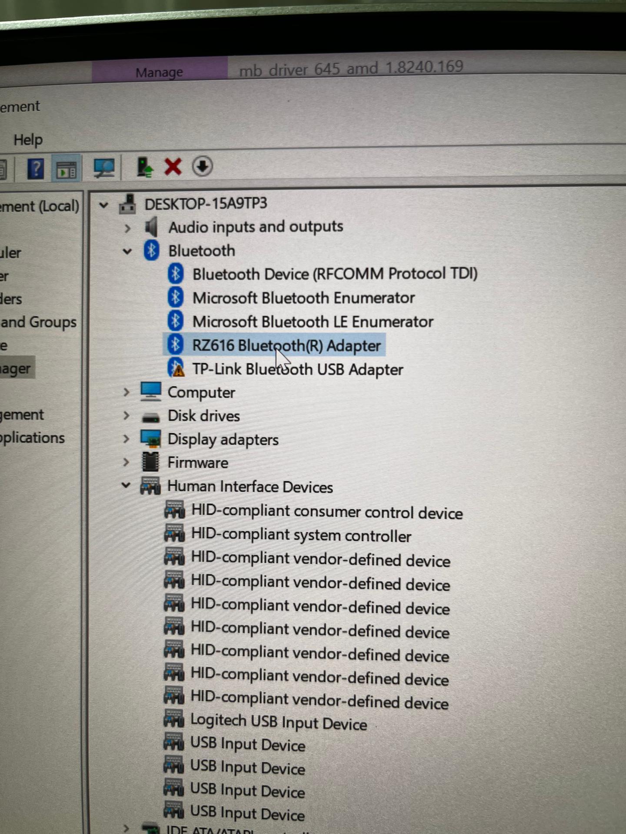Click the monitor icon for Computer category
The width and height of the screenshot is (626, 834).
click(x=151, y=391)
